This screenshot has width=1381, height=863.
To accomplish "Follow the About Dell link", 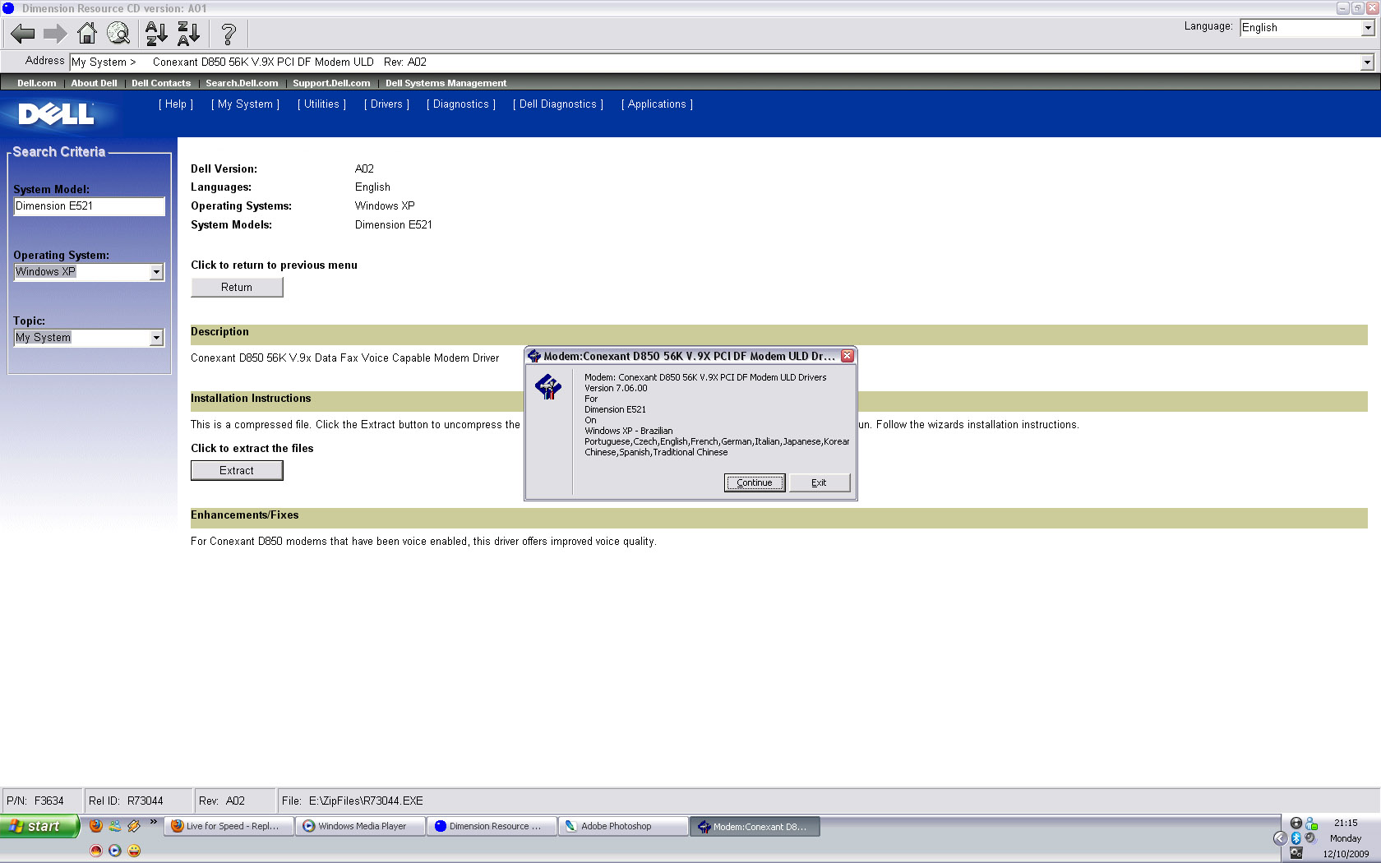I will click(94, 83).
